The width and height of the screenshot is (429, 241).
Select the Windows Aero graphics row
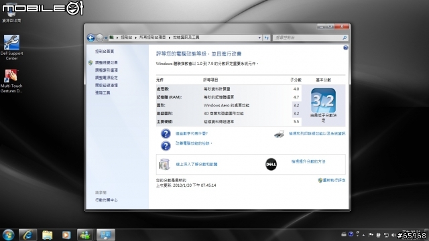coord(229,105)
